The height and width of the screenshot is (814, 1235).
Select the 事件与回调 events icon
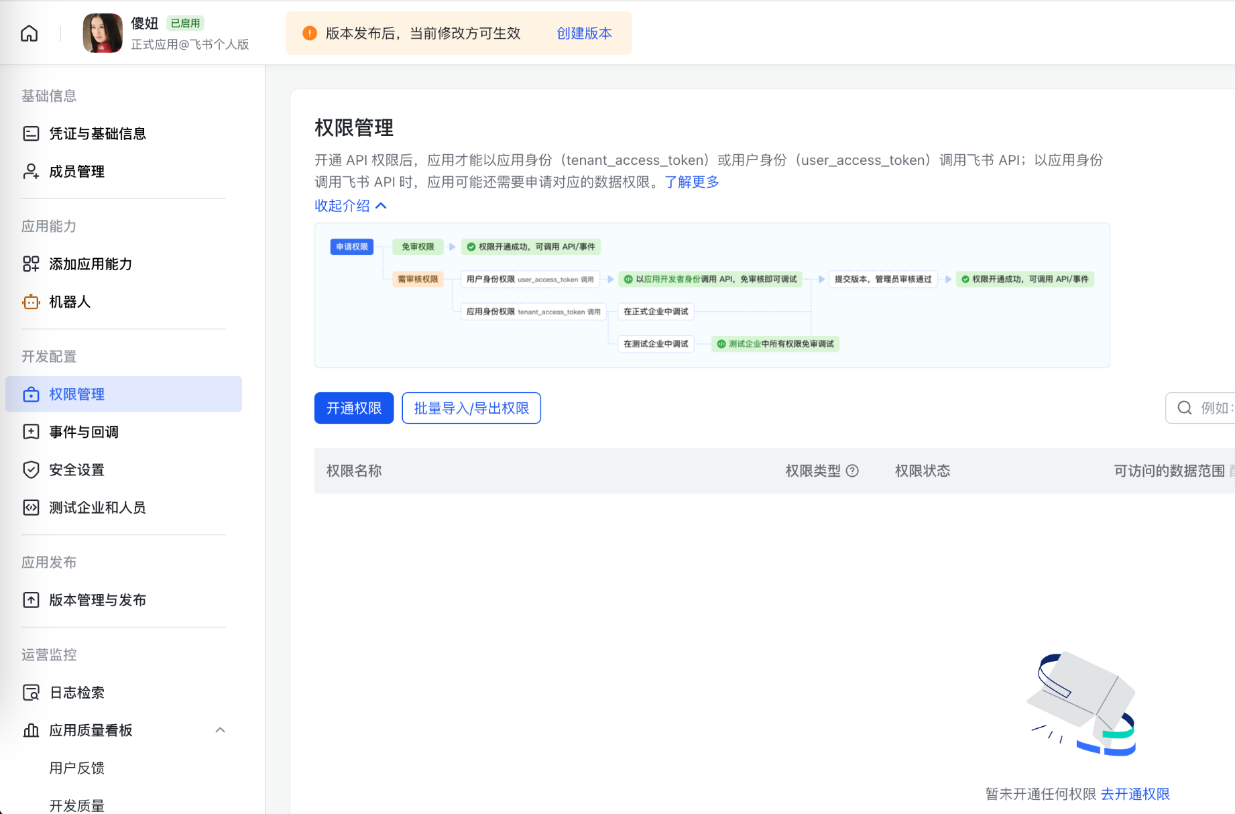tap(31, 432)
